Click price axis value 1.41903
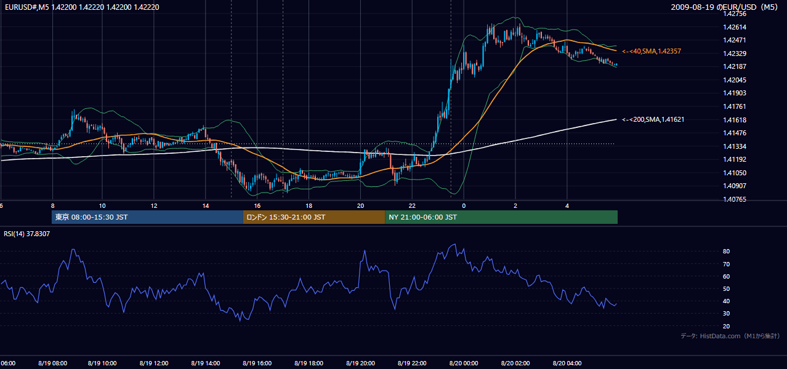 (x=735, y=93)
